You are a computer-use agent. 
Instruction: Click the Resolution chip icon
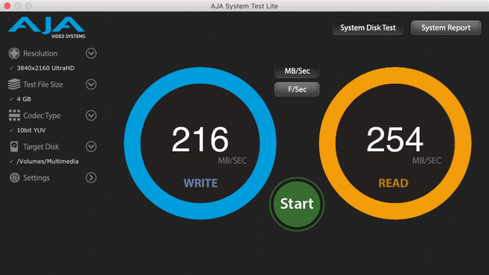(x=14, y=53)
